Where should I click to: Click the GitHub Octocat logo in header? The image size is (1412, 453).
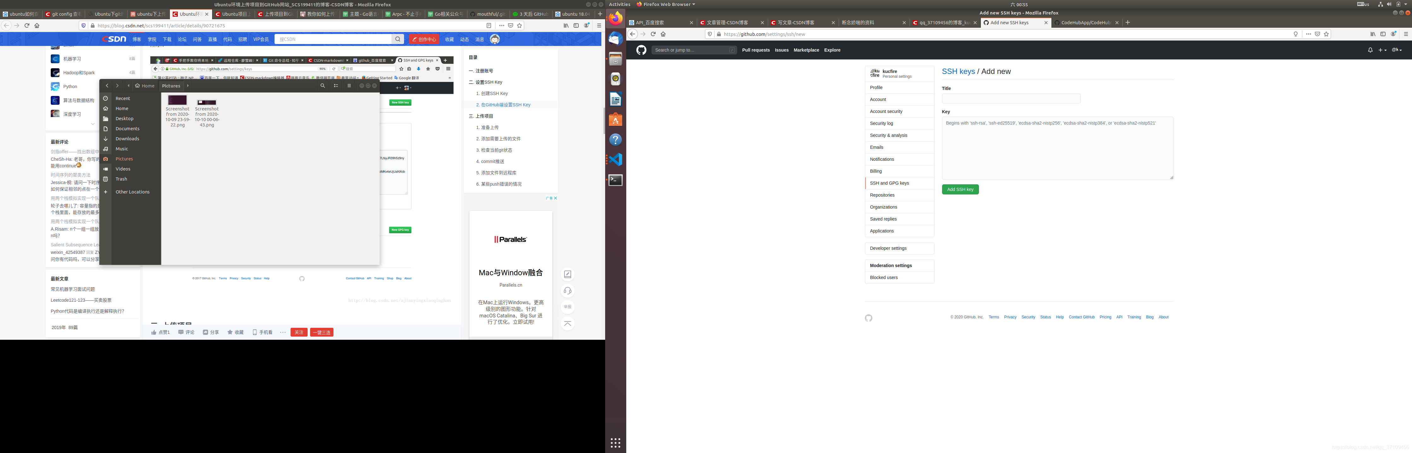[x=641, y=50]
